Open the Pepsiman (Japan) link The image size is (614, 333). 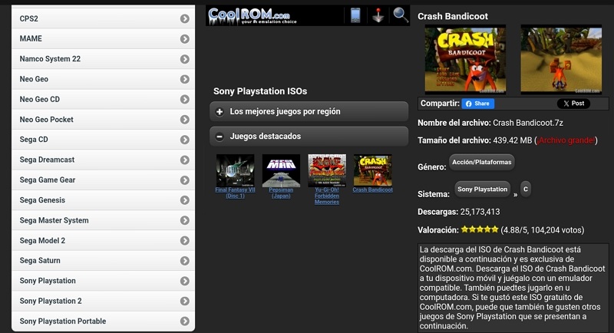tap(281, 193)
